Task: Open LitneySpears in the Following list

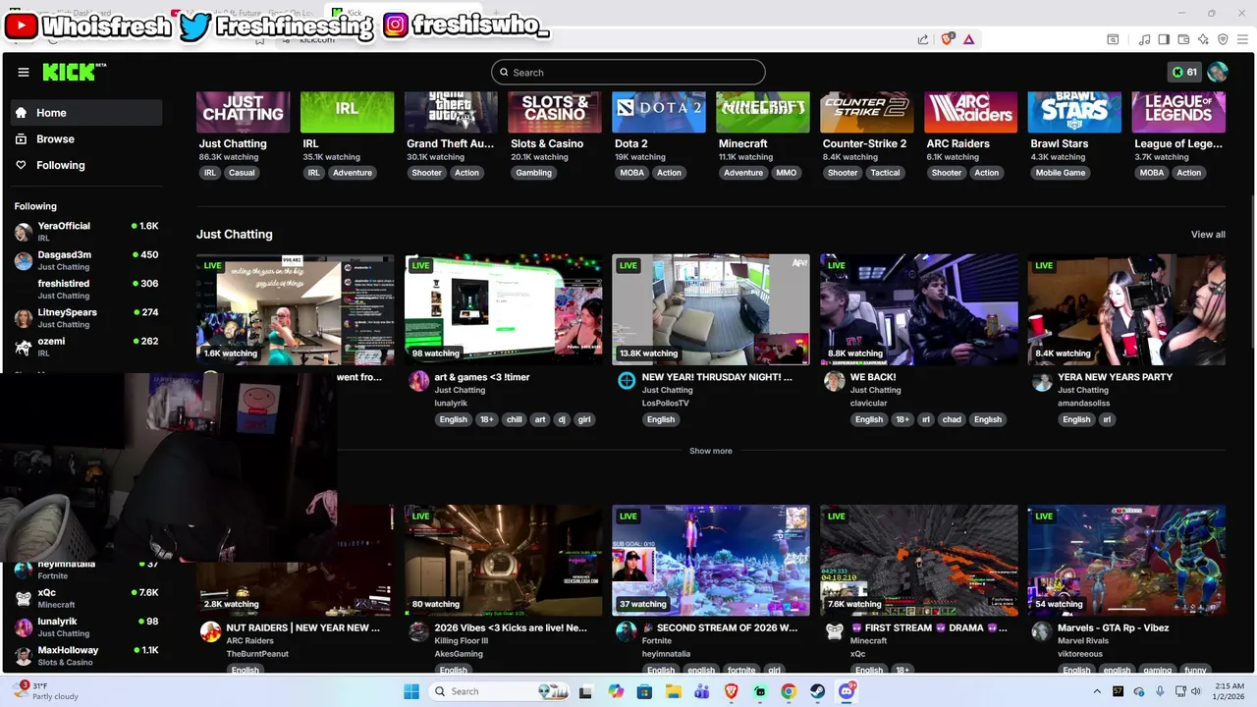Action: click(x=86, y=317)
